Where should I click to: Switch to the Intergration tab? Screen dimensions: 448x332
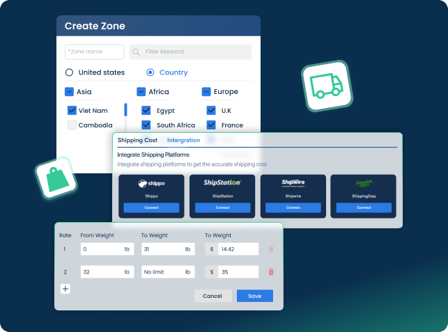point(183,141)
